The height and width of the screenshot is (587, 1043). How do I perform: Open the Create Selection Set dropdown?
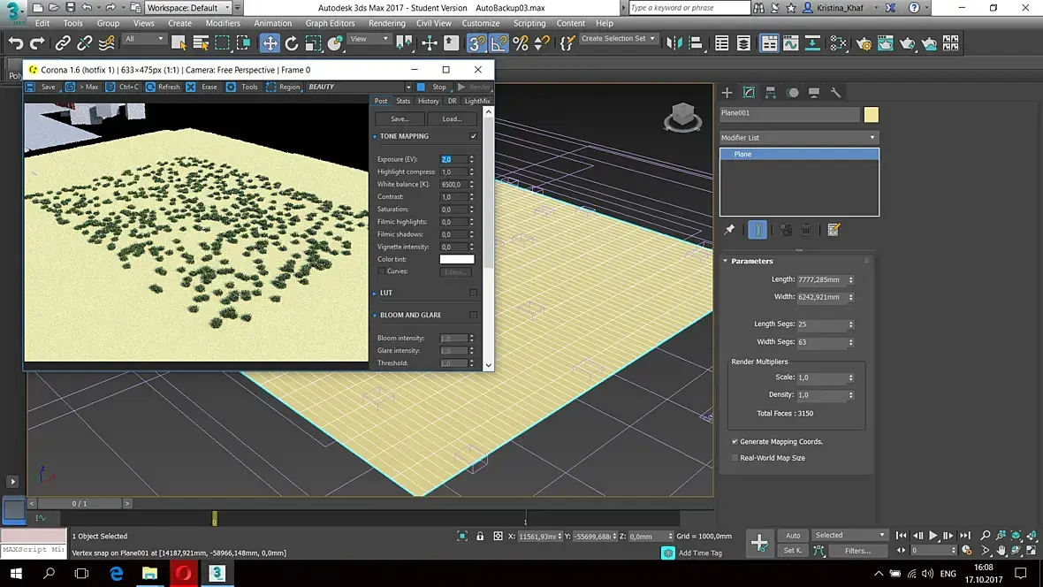point(619,39)
